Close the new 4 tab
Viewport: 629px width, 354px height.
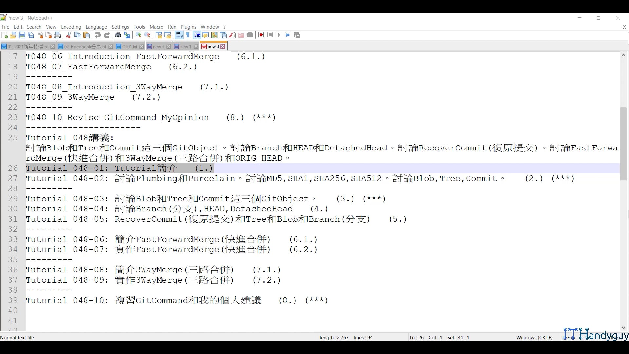pyautogui.click(x=169, y=46)
